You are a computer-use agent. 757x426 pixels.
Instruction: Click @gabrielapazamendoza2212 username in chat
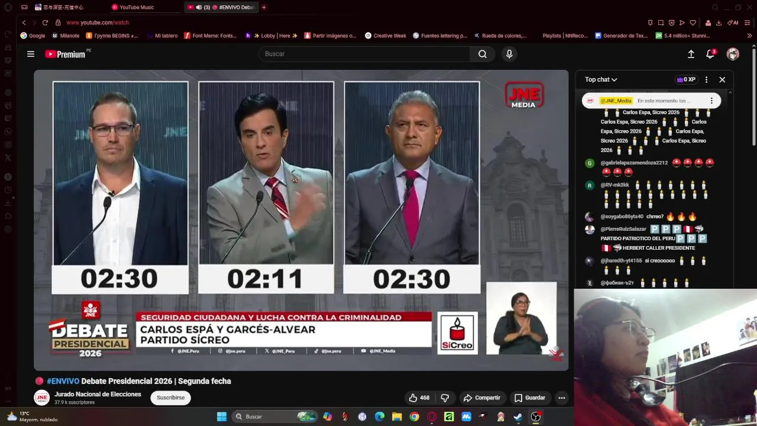tap(634, 163)
